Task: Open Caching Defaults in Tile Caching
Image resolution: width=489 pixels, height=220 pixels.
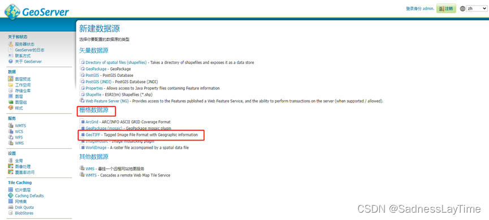Action: click(29, 196)
